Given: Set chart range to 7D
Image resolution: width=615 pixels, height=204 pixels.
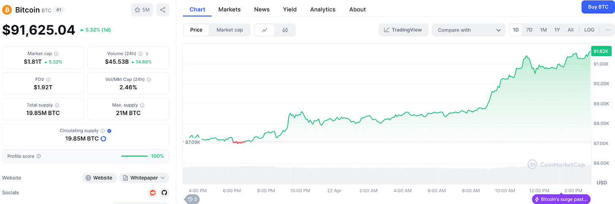Looking at the screenshot, I should click(x=529, y=30).
